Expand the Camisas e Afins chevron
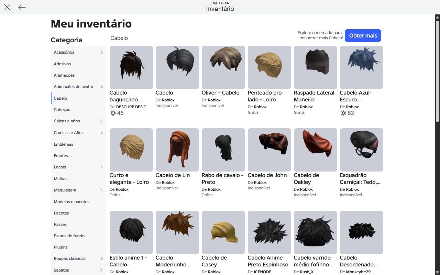Screen dimensions: 440x275 (x=101, y=133)
